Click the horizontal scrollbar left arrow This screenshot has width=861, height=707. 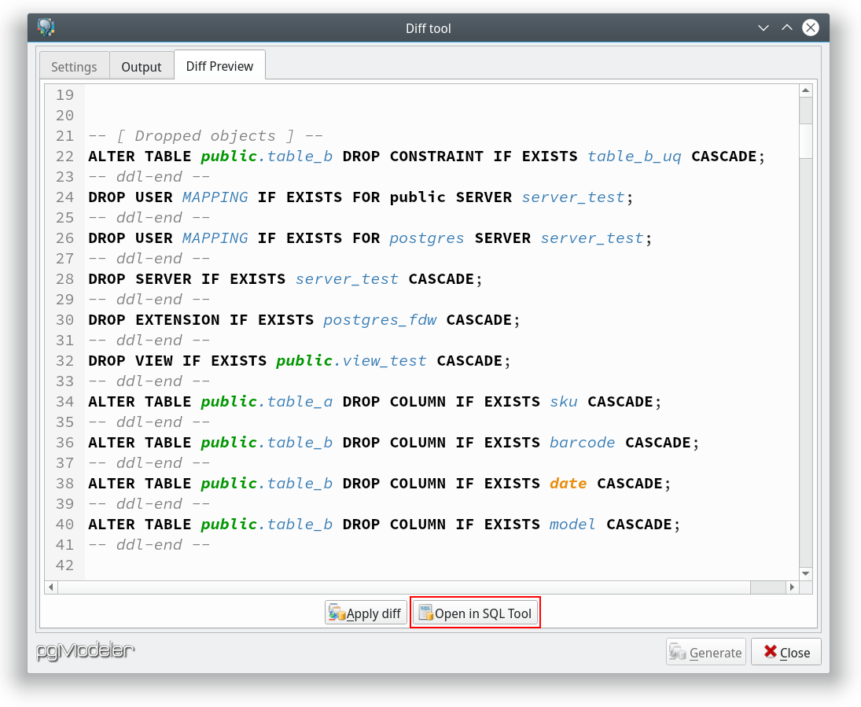[x=51, y=587]
